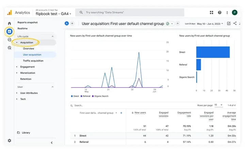The height and width of the screenshot is (152, 245).
Task: Click the Google Analytics logo
Action: tap(10, 13)
